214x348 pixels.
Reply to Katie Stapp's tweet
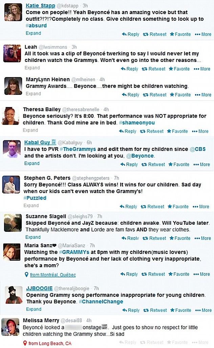point(131,34)
